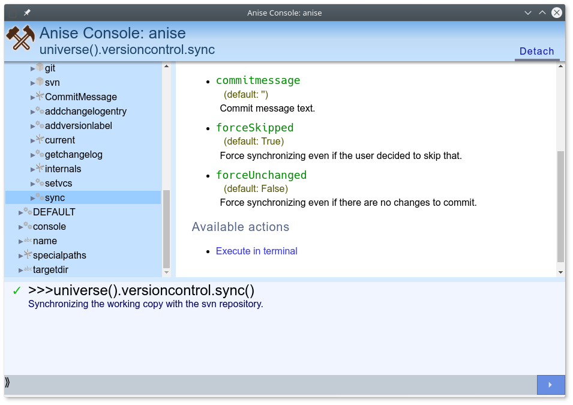Screen dimensions: 573x405
Task: Click the pin icon in title bar
Action: point(26,13)
